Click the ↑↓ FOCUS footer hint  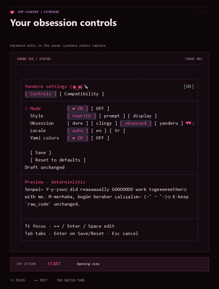coord(18,280)
